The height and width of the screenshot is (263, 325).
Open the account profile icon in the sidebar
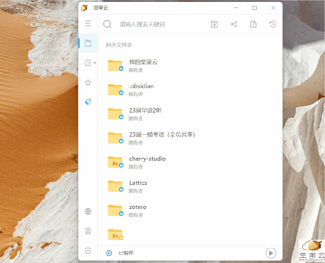[x=88, y=230]
